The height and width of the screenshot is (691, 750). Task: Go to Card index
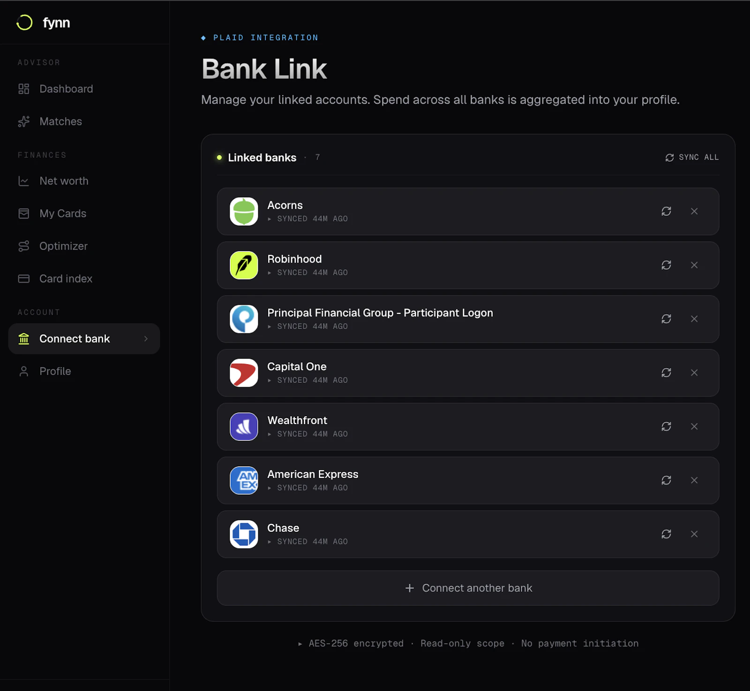coord(84,279)
